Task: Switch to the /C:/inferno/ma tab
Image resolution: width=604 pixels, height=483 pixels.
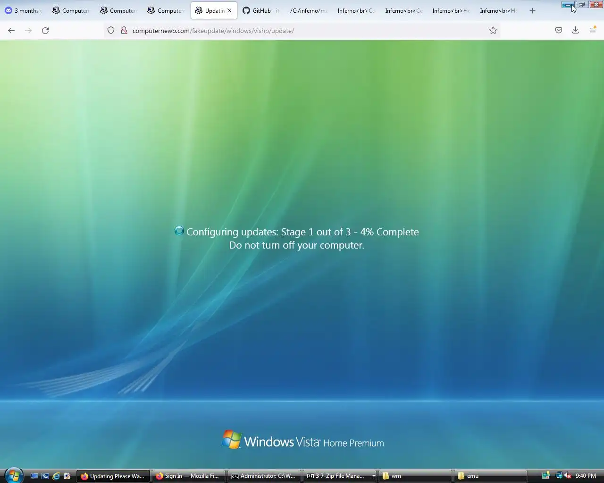Action: click(x=309, y=10)
